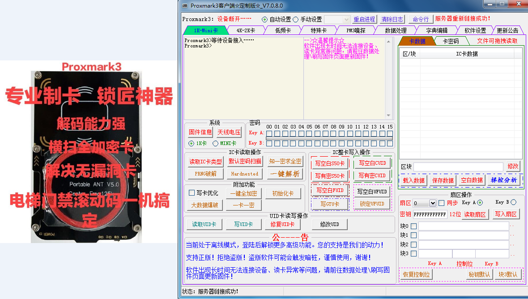
Task: Click the Hardnested button
Action: (245, 174)
